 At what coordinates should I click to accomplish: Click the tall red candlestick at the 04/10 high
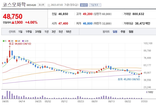click(10, 54)
